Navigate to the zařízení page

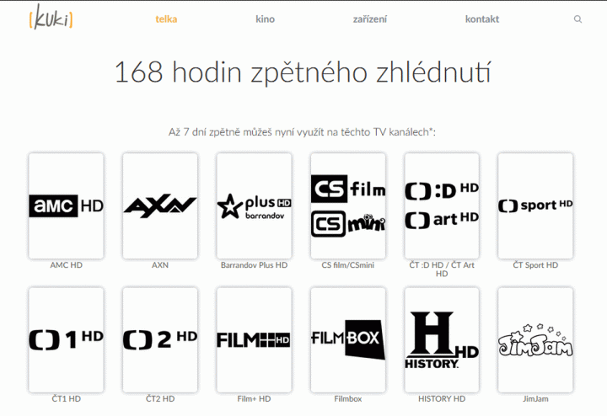point(370,19)
